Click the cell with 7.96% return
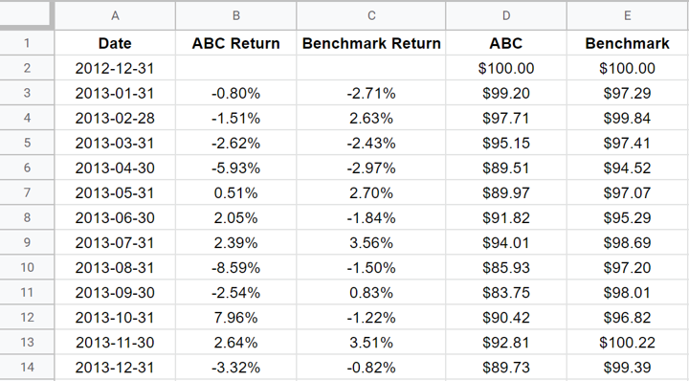This screenshot has width=689, height=381. tap(236, 317)
